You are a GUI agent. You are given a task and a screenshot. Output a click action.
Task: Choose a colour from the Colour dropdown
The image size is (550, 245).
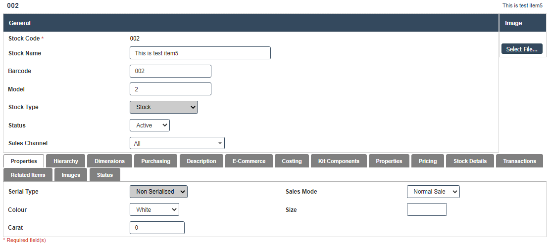coord(154,210)
